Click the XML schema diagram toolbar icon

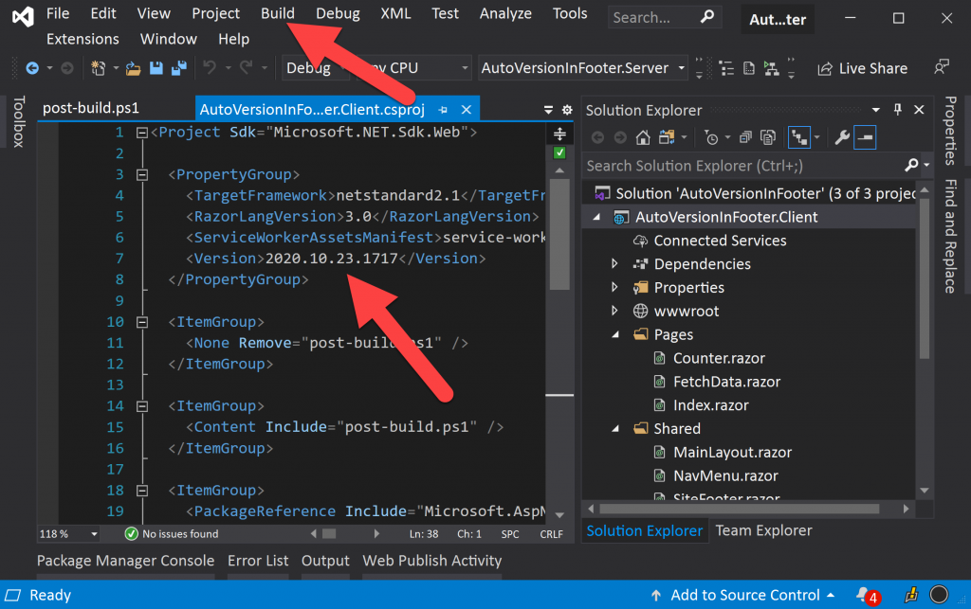[772, 68]
